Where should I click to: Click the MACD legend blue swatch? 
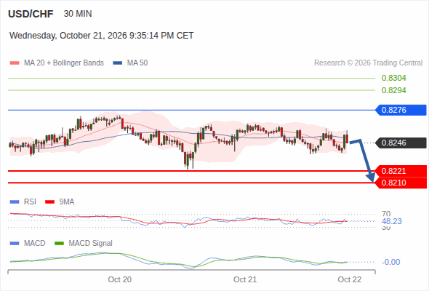(15, 244)
